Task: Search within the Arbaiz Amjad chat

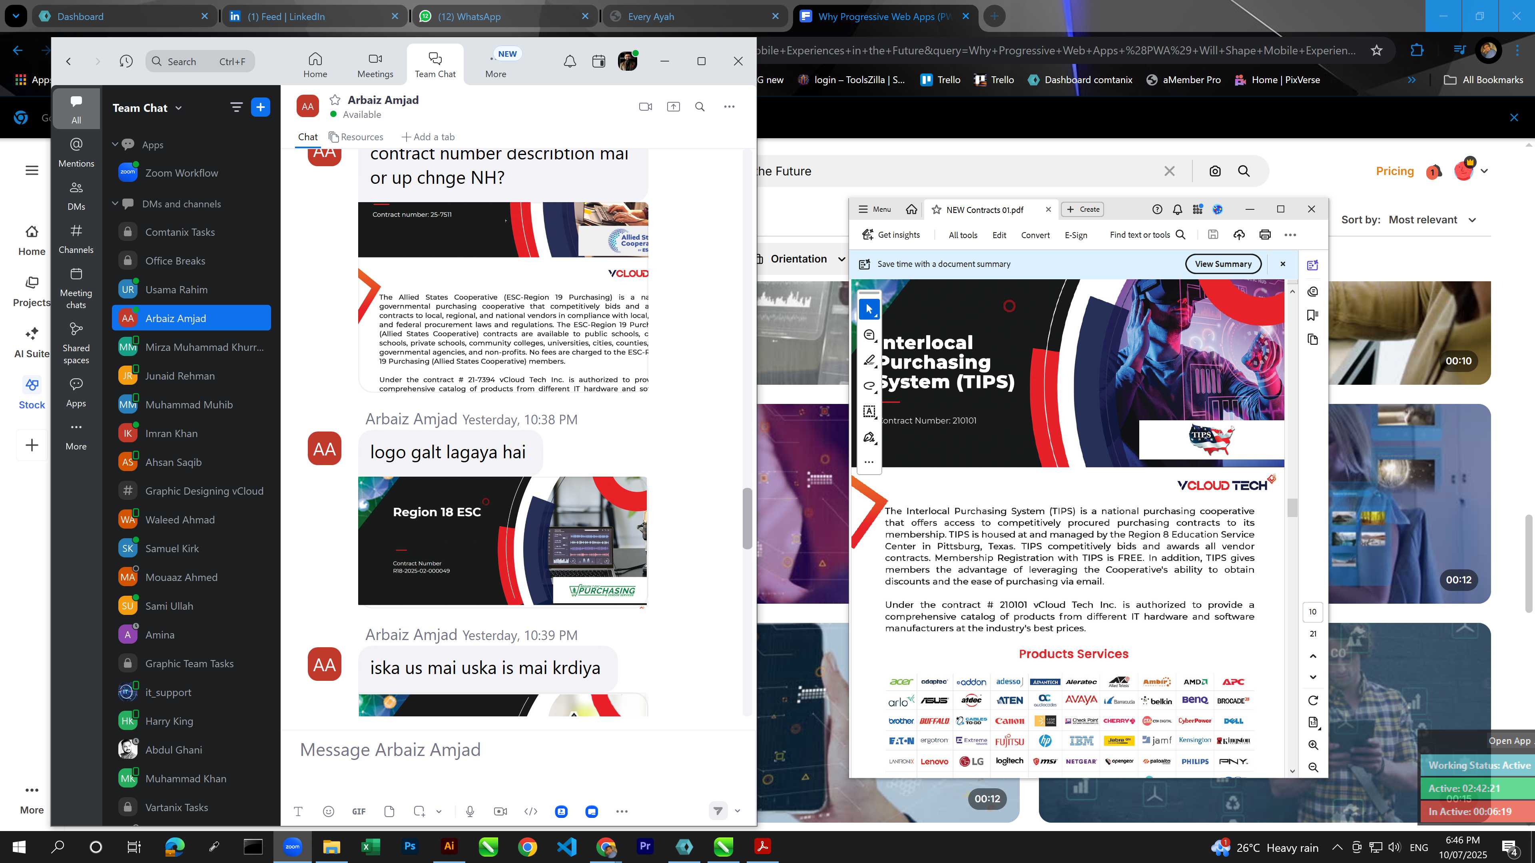Action: 700,107
